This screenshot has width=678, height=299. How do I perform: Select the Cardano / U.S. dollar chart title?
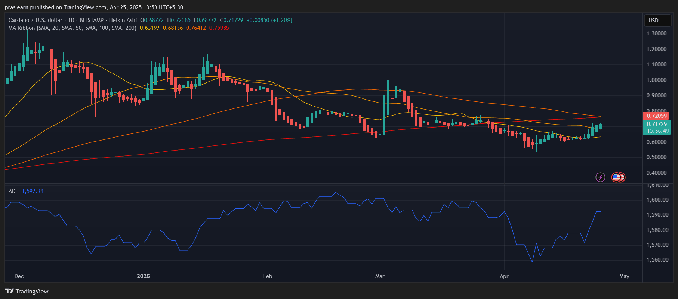(36, 20)
